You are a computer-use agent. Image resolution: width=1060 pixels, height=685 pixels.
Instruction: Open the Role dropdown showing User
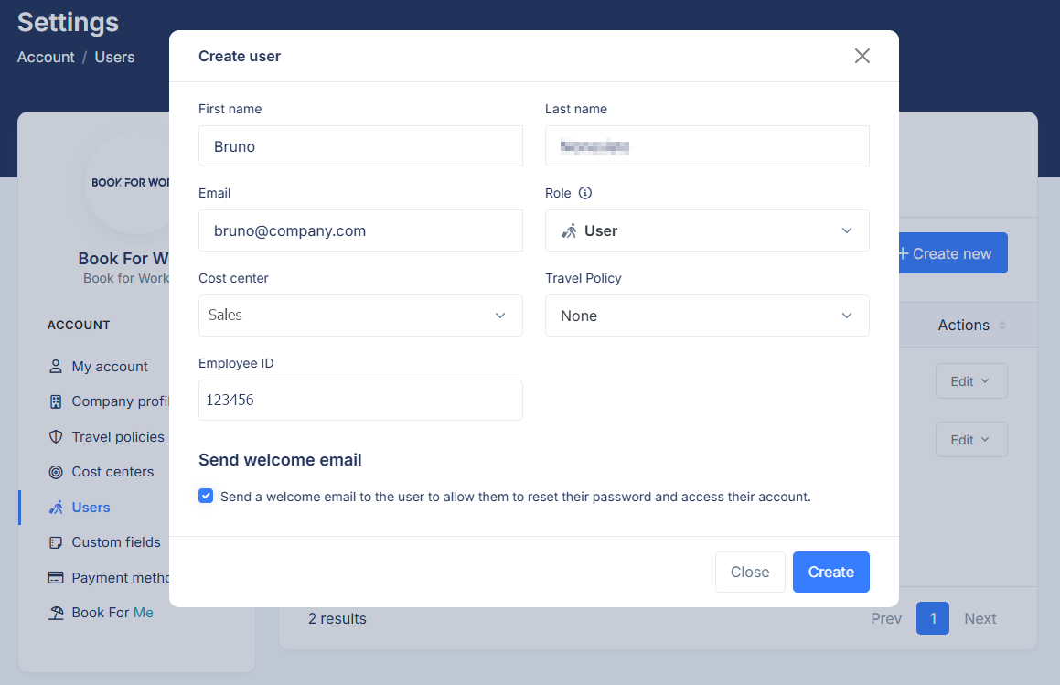707,230
